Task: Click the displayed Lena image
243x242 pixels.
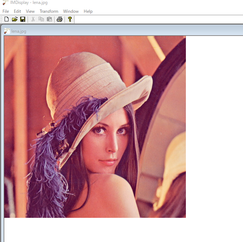Action: 95,127
